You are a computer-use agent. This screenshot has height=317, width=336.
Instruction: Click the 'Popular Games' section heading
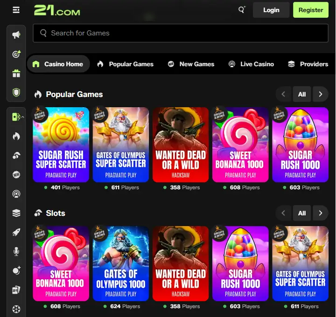[74, 94]
